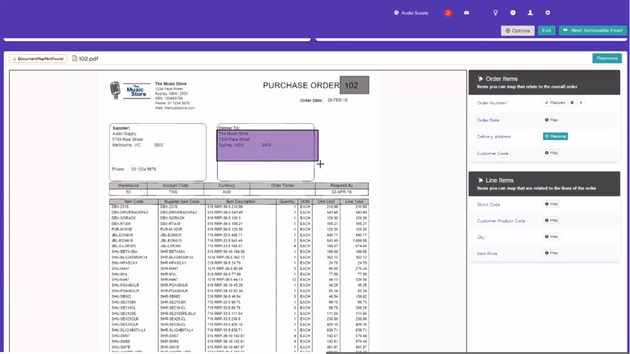
Task: Click the Quantity column header
Action: [287, 202]
